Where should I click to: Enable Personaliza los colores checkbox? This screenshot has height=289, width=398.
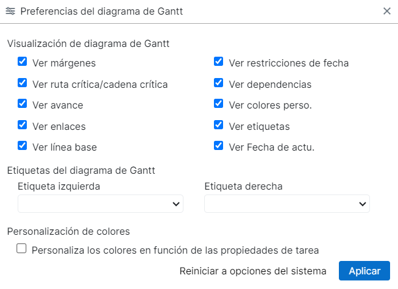[23, 249]
